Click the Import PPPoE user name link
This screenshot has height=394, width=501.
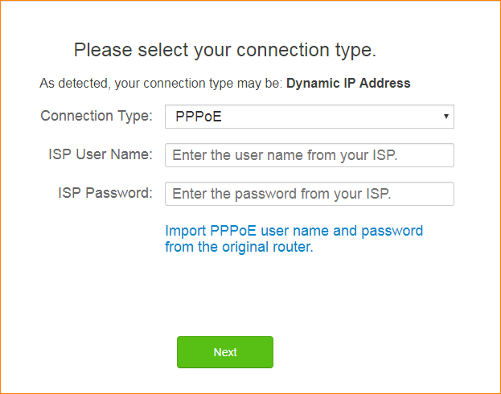coord(294,231)
